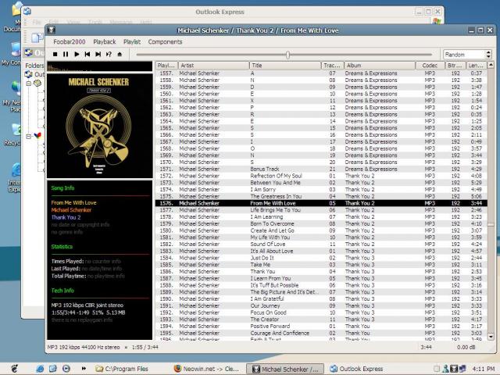The width and height of the screenshot is (500, 375).
Task: Select the track 'Reflection Of My Soul'
Action: tap(321, 176)
